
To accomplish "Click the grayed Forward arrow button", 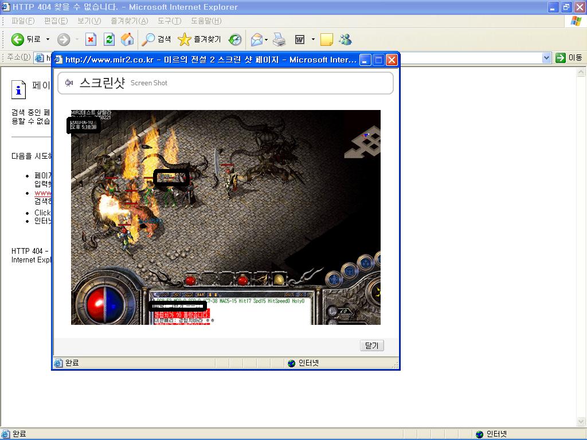I will [x=64, y=40].
